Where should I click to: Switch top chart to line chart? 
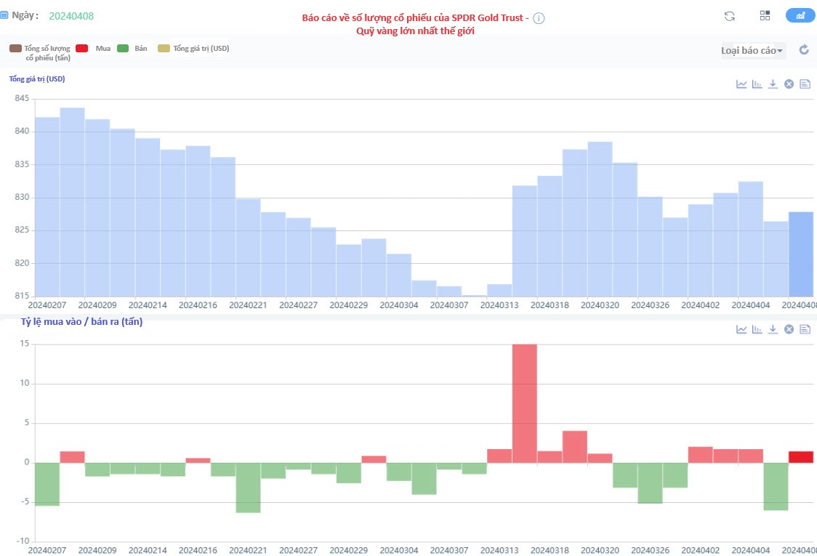(741, 84)
